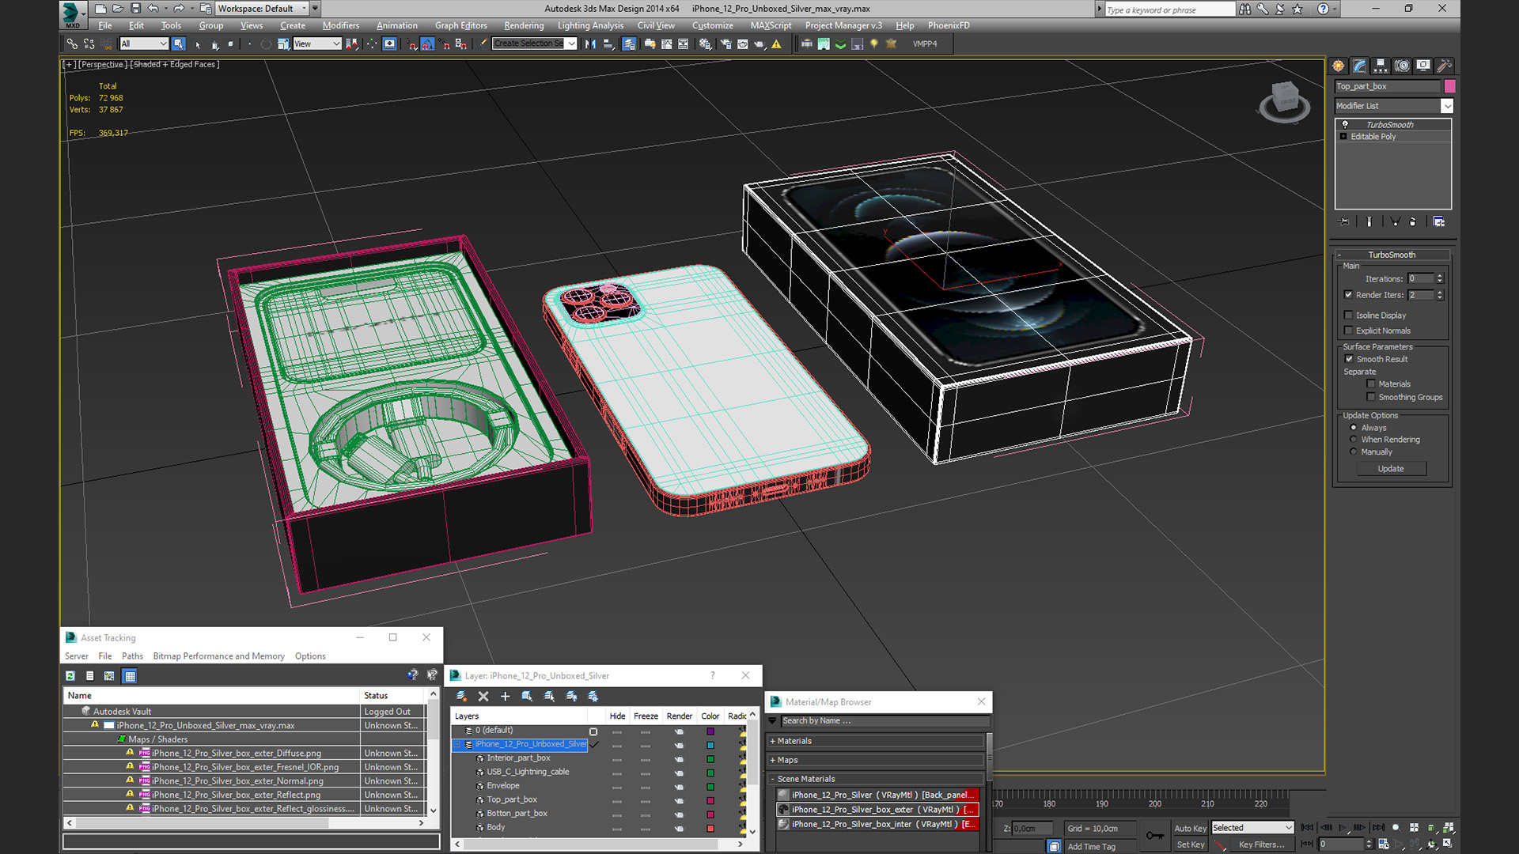
Task: Click the yellow warning triangle toolbar icon
Action: coord(776,43)
